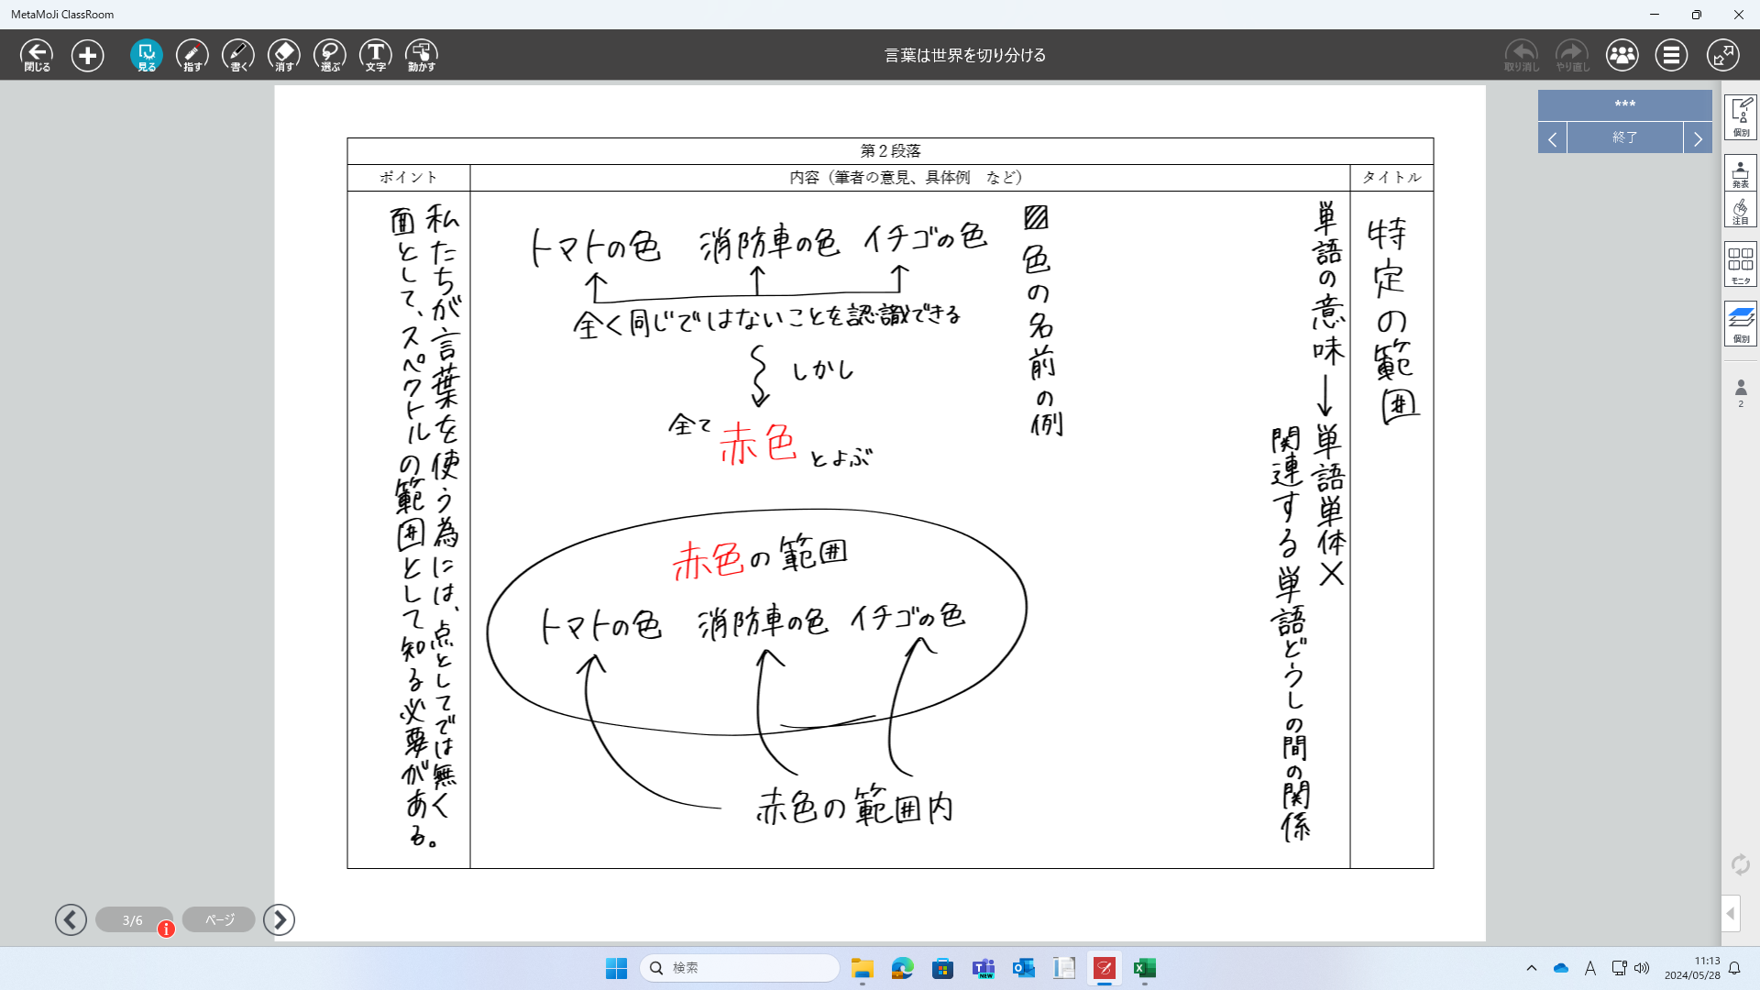This screenshot has height=990, width=1760.
Task: Open the hamburger menu in top bar
Action: click(1671, 55)
